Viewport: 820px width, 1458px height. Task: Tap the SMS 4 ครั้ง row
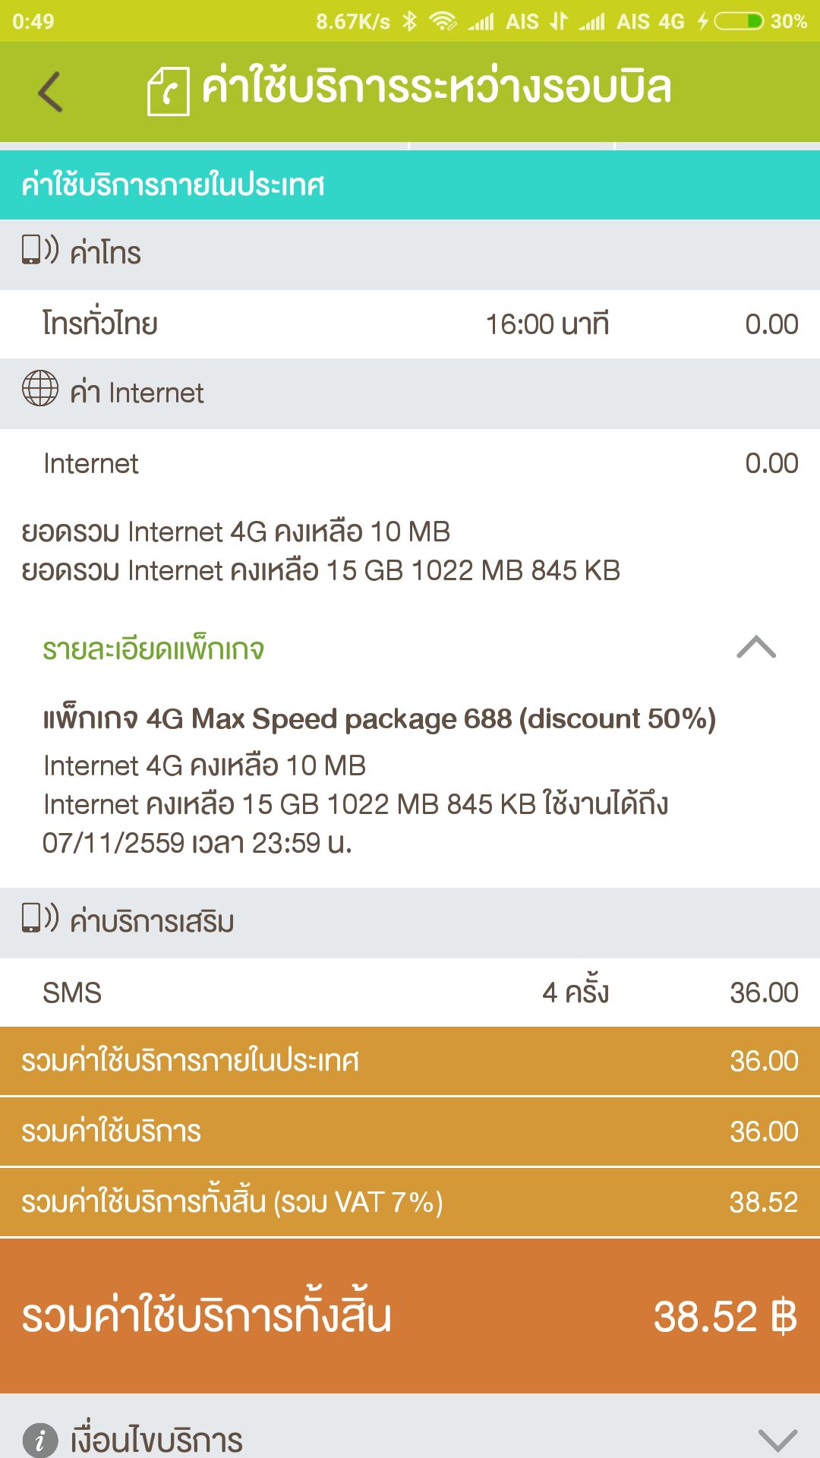click(x=410, y=993)
